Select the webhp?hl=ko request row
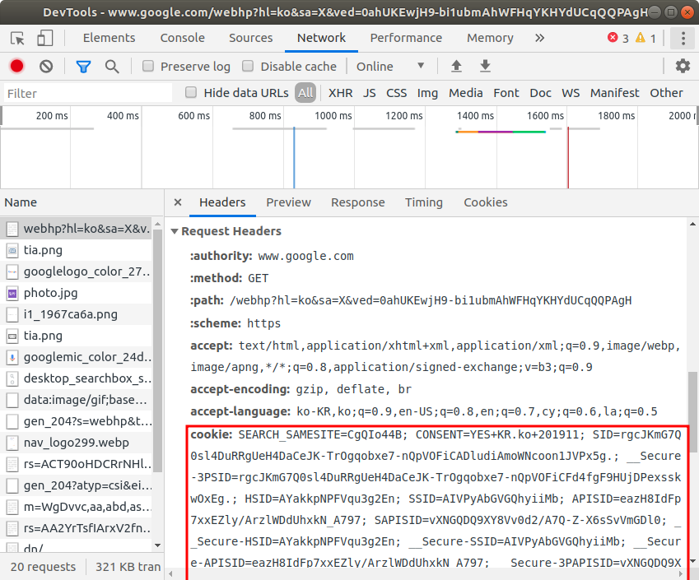The height and width of the screenshot is (580, 699). pos(77,229)
